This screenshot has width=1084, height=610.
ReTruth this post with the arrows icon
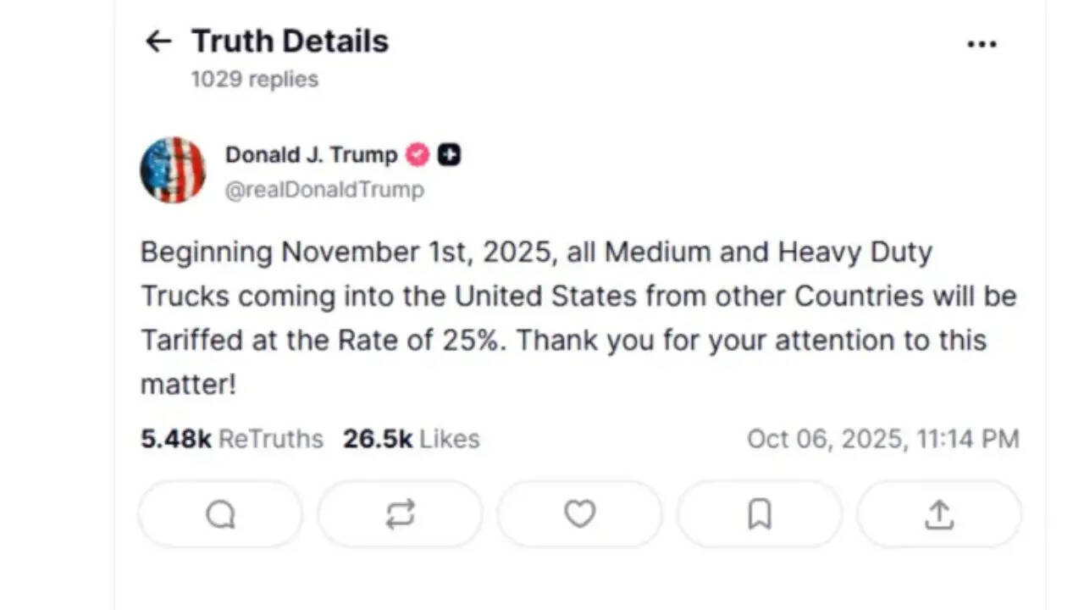coord(400,514)
